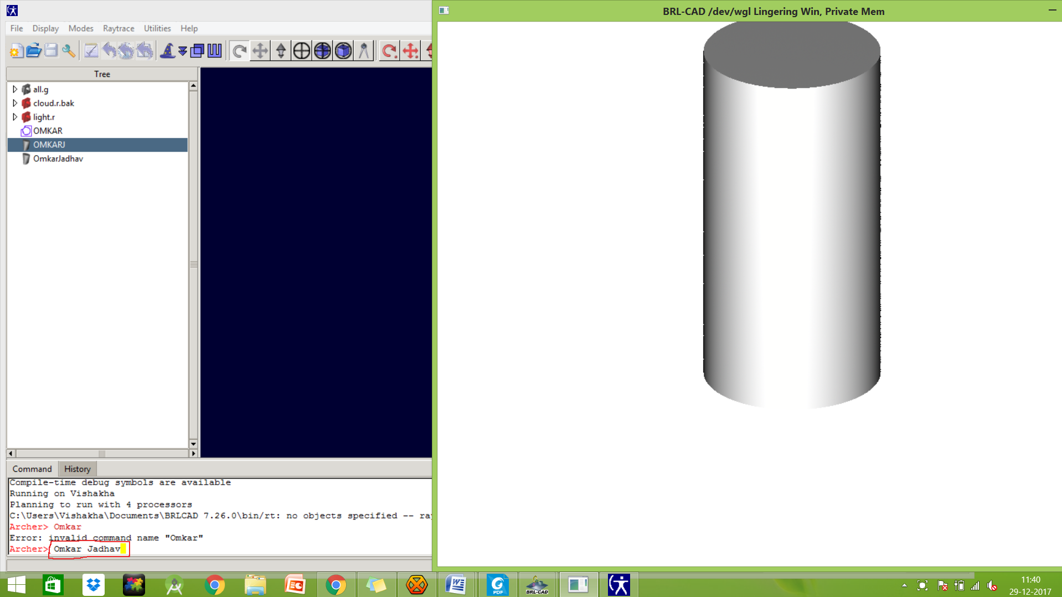Viewport: 1062px width, 597px height.
Task: Click the tree horizontal scroll right arrow
Action: (193, 454)
